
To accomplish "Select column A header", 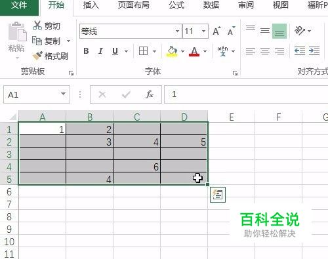I will [43, 117].
